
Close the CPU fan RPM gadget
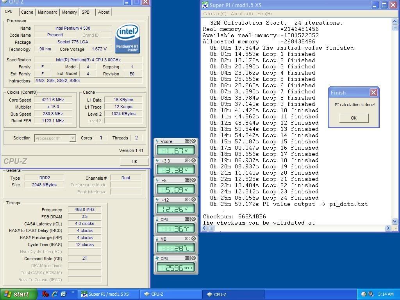pyautogui.click(x=194, y=258)
